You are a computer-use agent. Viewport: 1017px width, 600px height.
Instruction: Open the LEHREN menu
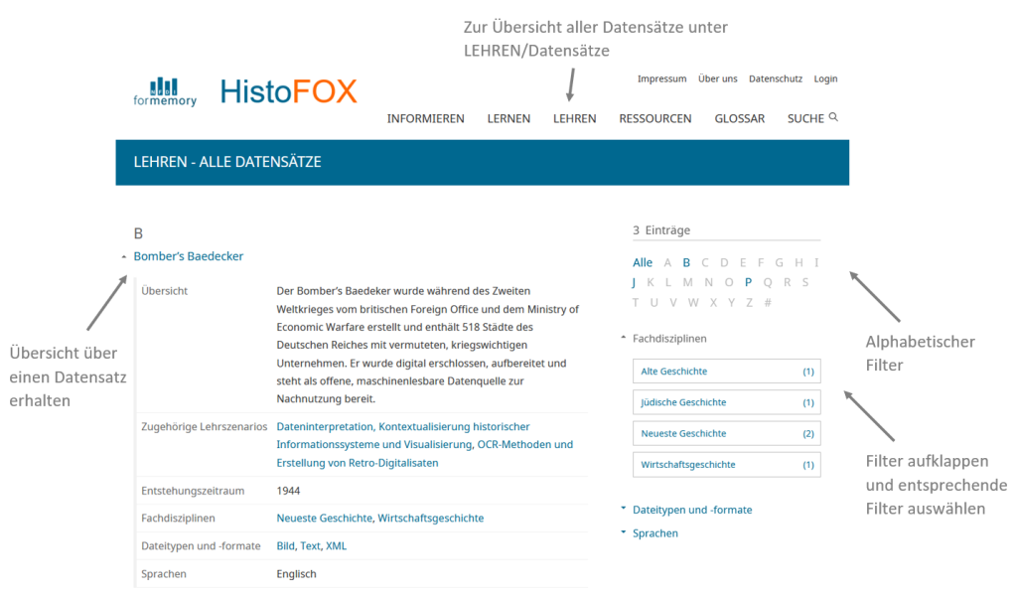coord(574,118)
